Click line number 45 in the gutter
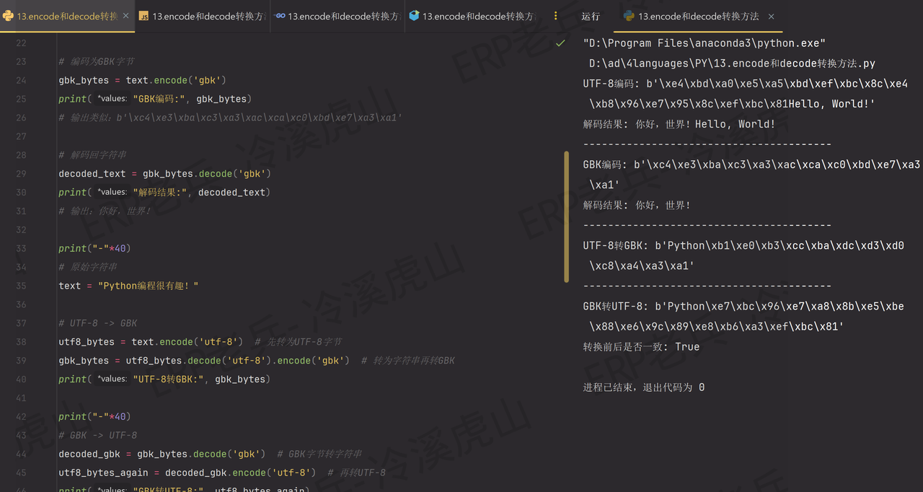This screenshot has width=923, height=492. (20, 473)
